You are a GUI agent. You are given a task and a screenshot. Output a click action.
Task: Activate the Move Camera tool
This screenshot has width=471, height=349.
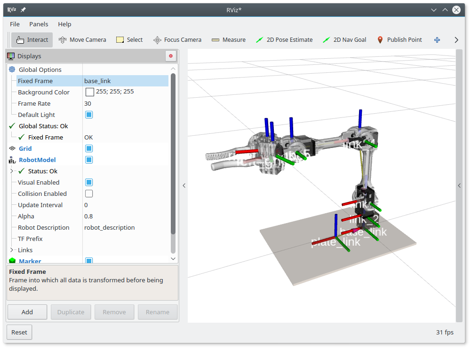coord(82,40)
